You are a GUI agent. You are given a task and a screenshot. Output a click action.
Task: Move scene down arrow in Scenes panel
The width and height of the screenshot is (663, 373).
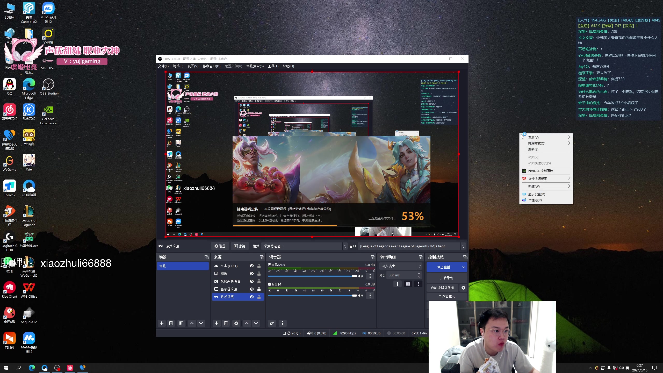[x=201, y=323]
